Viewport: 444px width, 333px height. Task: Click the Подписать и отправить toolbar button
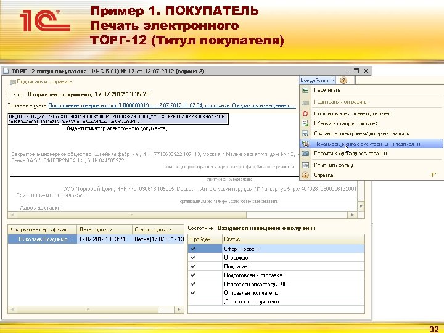point(41,82)
